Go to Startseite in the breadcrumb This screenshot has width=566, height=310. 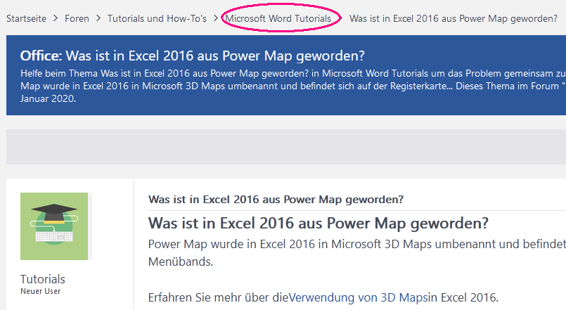click(26, 18)
